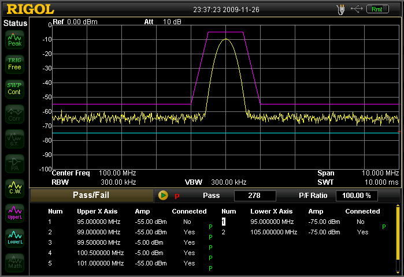Select upper limit 100.500000 MHz cell

pyautogui.click(x=101, y=253)
